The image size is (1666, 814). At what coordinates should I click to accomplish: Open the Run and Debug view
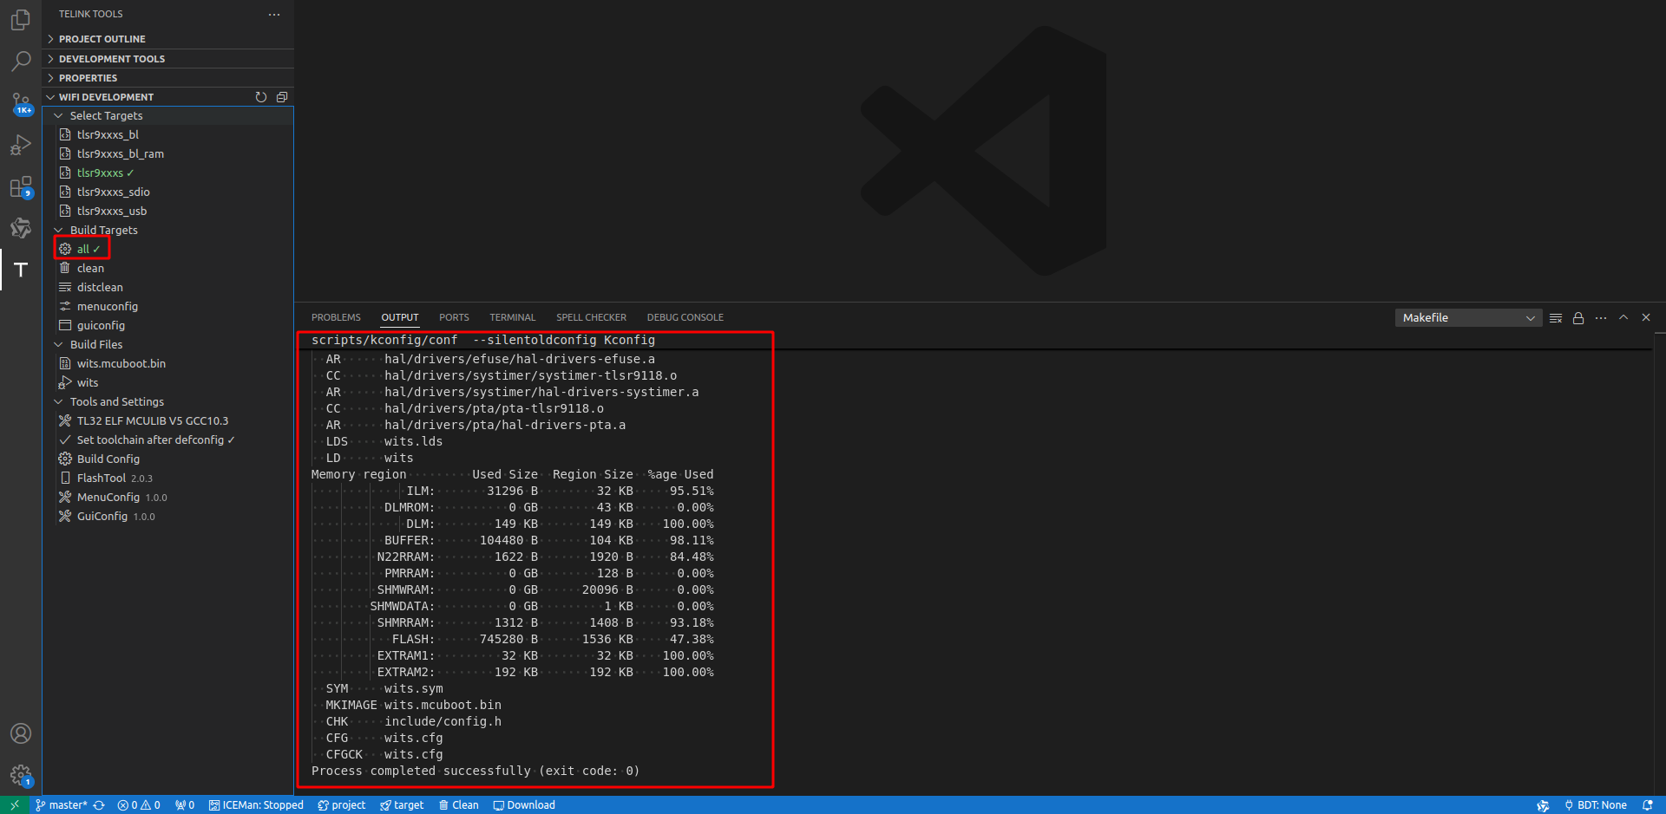[x=21, y=145]
